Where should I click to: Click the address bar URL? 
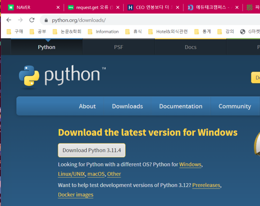click(x=79, y=20)
